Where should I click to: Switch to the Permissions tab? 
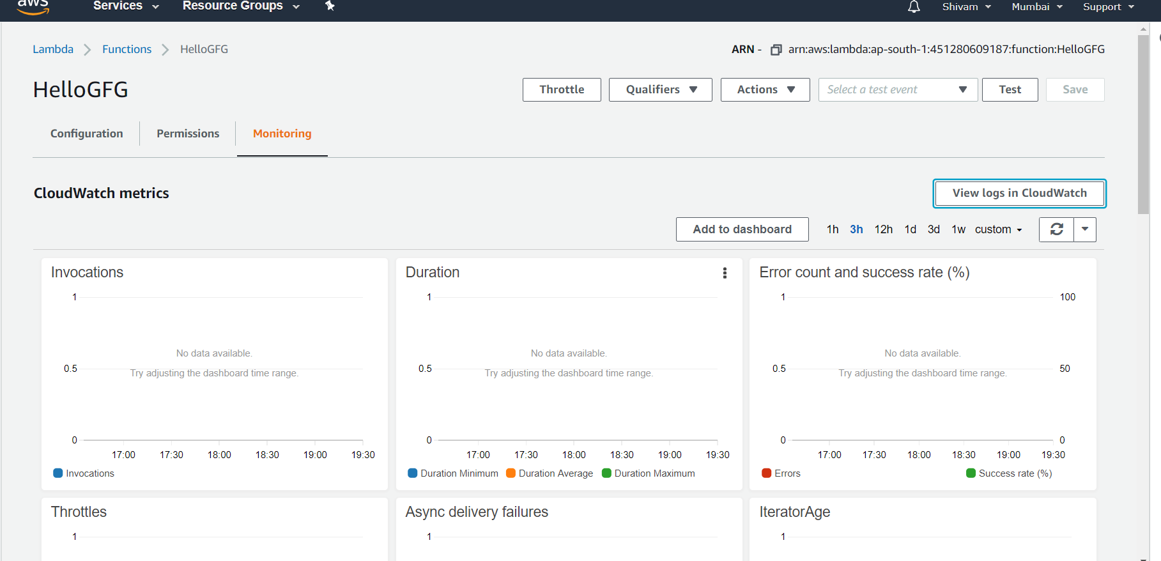click(x=188, y=134)
